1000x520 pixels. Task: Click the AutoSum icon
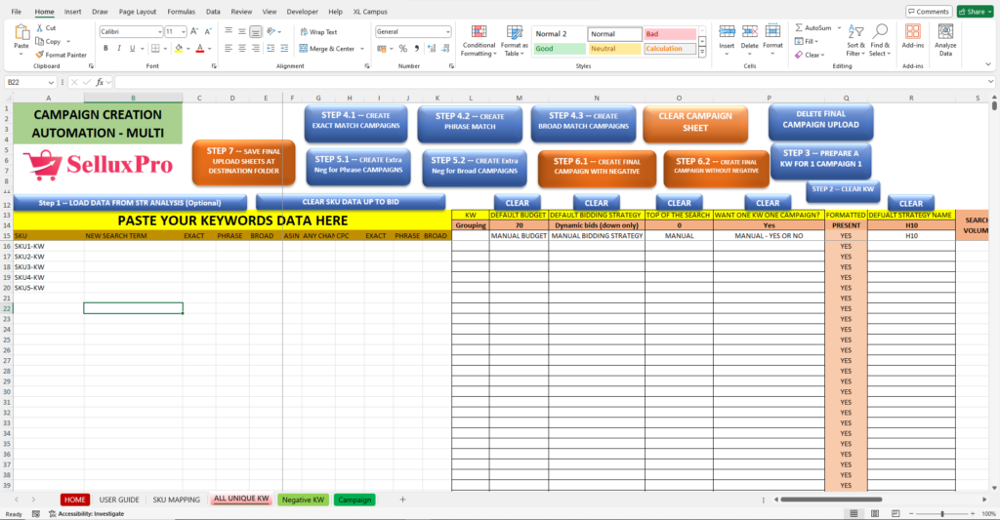(812, 28)
